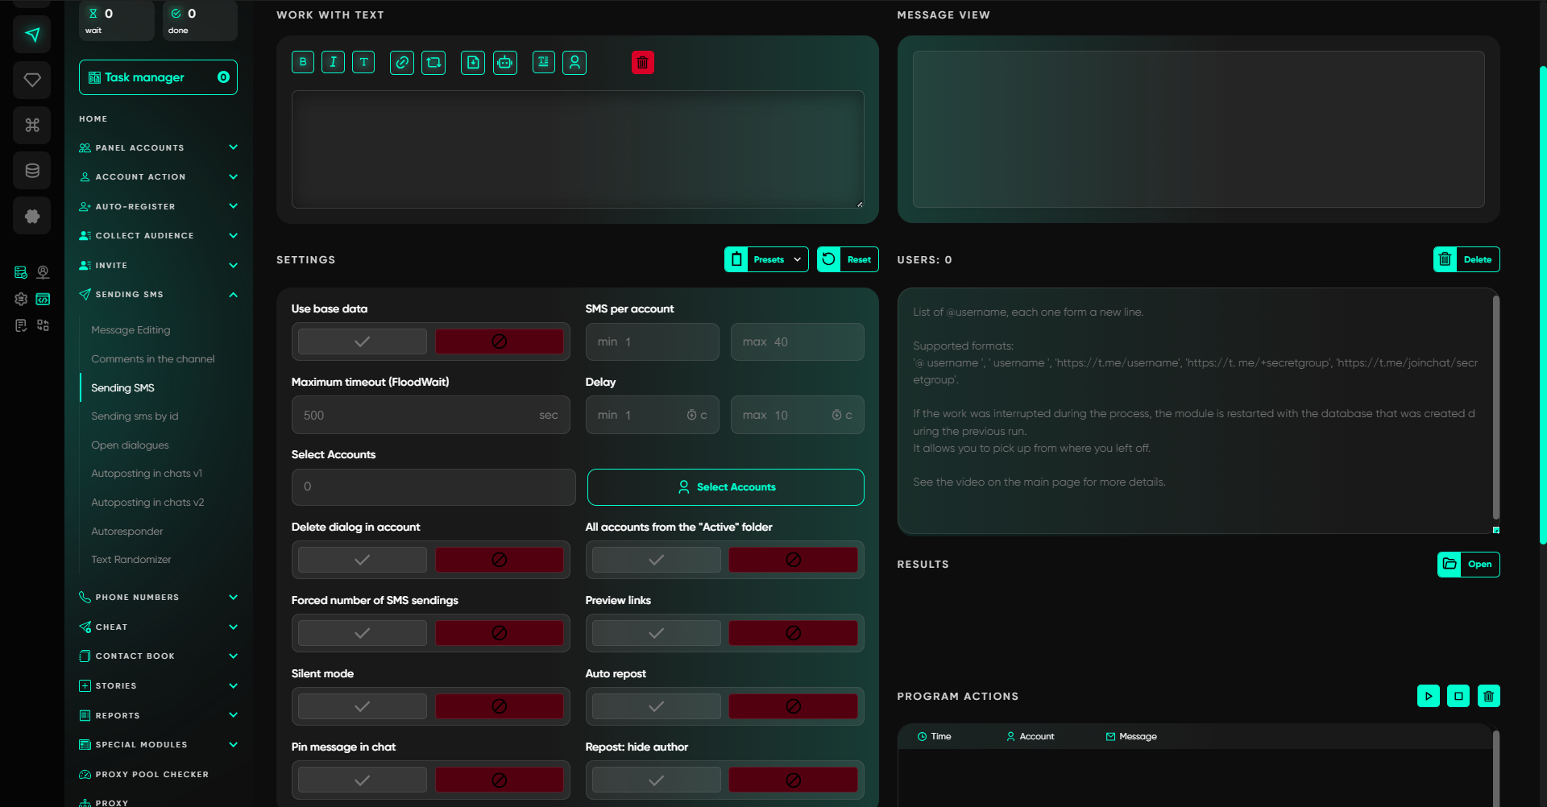Open Text Randomizer menu item
Screen dimensions: 1547x807
(x=131, y=560)
